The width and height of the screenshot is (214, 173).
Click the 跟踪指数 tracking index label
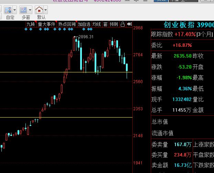coord(162,34)
